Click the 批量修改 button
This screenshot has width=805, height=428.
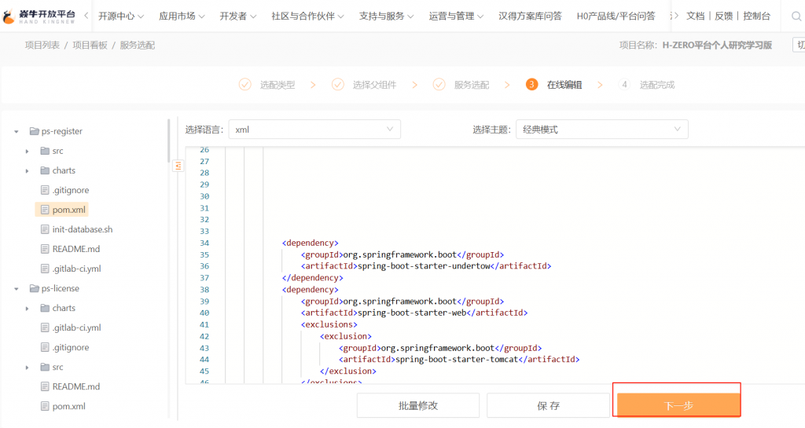[x=417, y=405]
